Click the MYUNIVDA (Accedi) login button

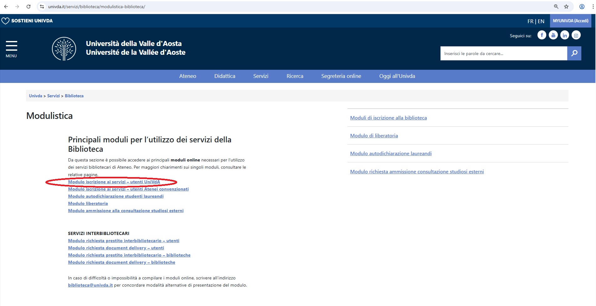click(x=570, y=21)
